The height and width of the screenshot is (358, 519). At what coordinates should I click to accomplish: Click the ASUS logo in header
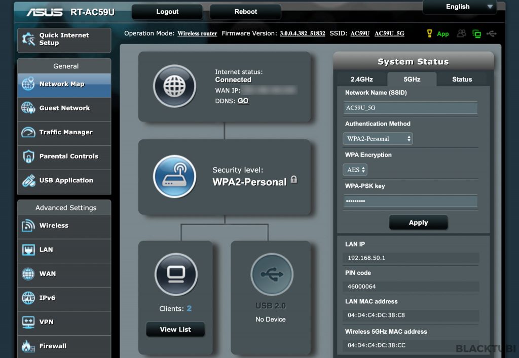(x=45, y=12)
